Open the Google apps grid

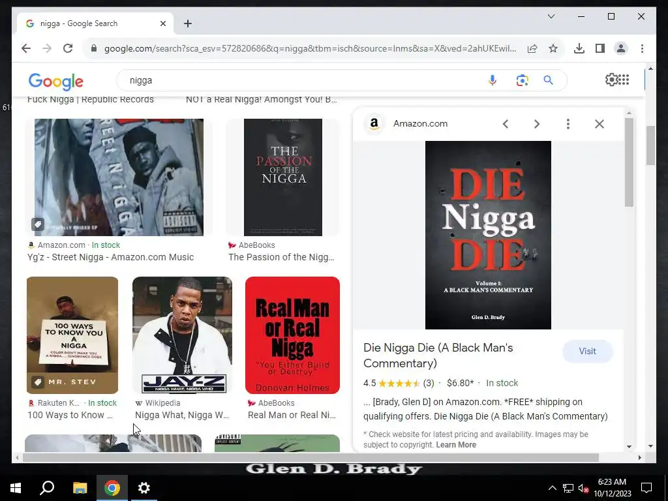pos(624,80)
